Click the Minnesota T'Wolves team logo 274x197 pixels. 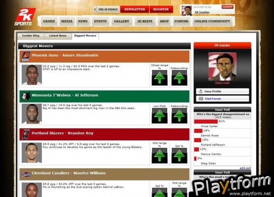tap(26, 96)
